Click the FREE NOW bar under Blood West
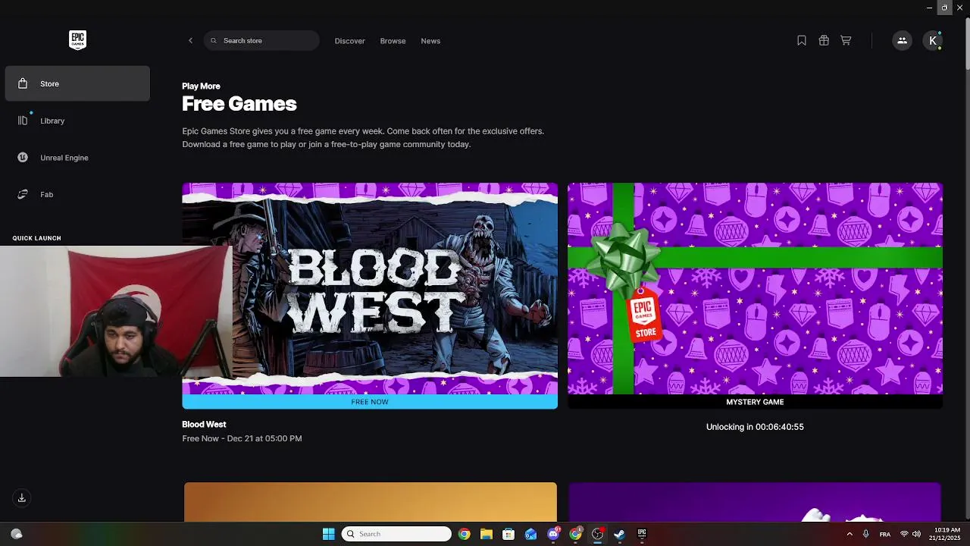 pyautogui.click(x=370, y=402)
